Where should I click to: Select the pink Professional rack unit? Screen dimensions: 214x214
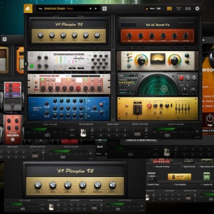[x=69, y=84]
